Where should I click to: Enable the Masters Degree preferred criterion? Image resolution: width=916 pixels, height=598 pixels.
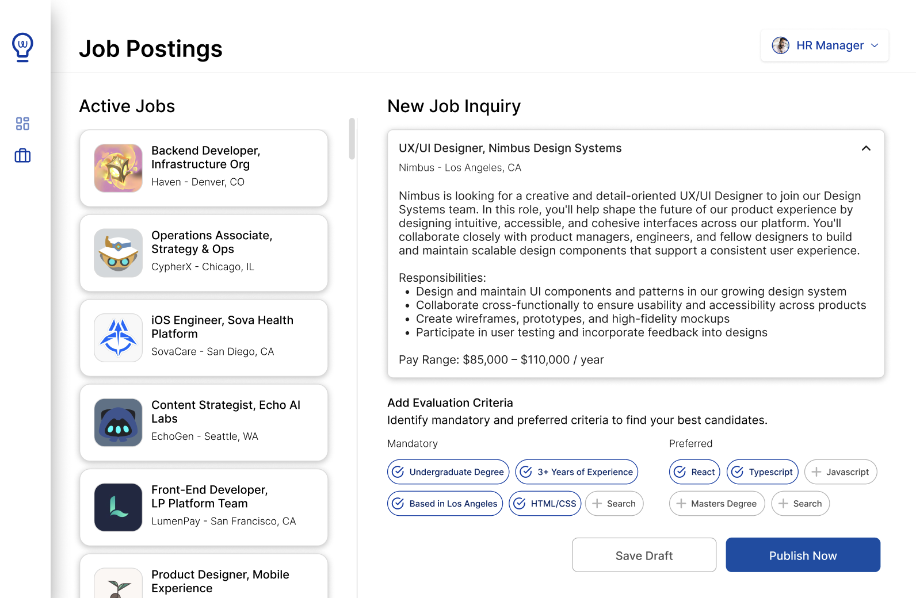(716, 504)
